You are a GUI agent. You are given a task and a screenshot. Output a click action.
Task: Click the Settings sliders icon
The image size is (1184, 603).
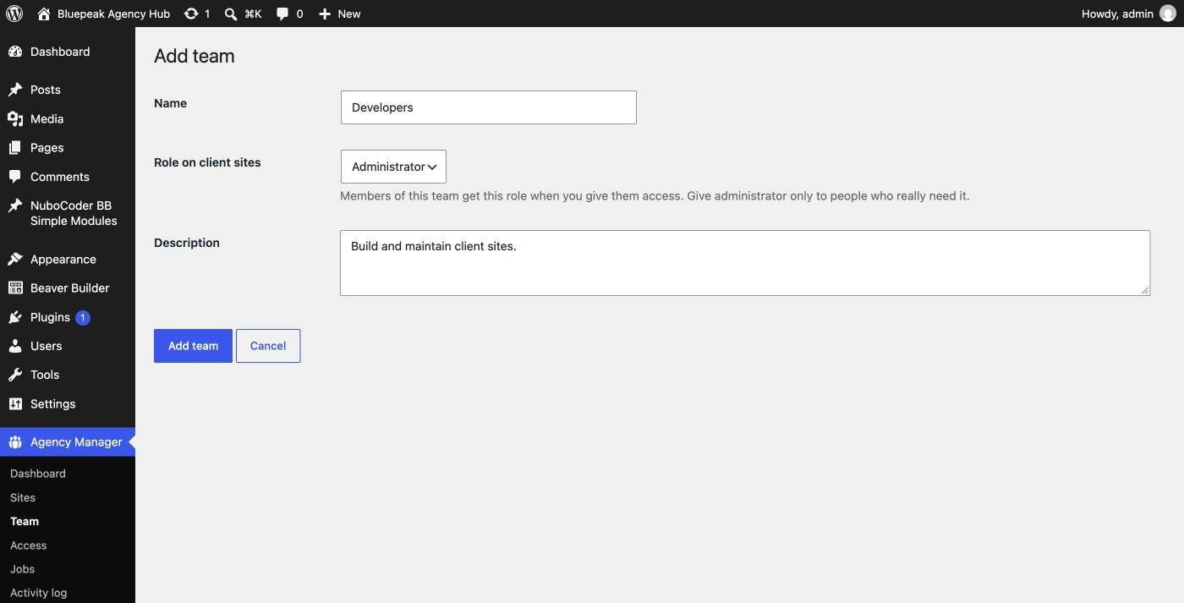15,403
